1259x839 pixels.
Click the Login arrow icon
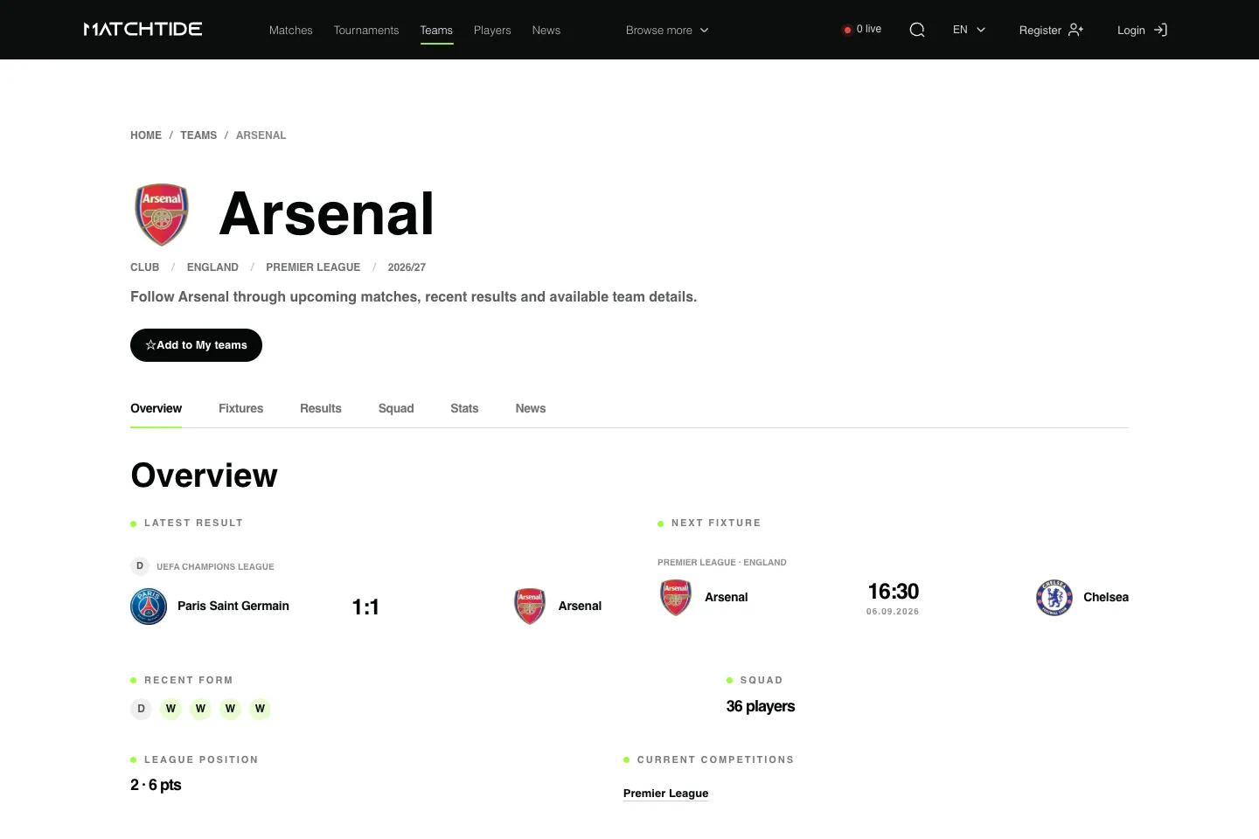click(1160, 30)
